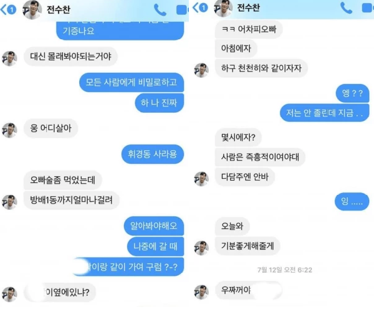
Task: Tap the 7월 12일 오전 6:22 timestamp
Action: click(285, 270)
